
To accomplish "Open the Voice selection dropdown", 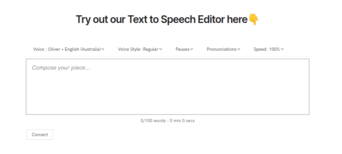I will (x=69, y=49).
